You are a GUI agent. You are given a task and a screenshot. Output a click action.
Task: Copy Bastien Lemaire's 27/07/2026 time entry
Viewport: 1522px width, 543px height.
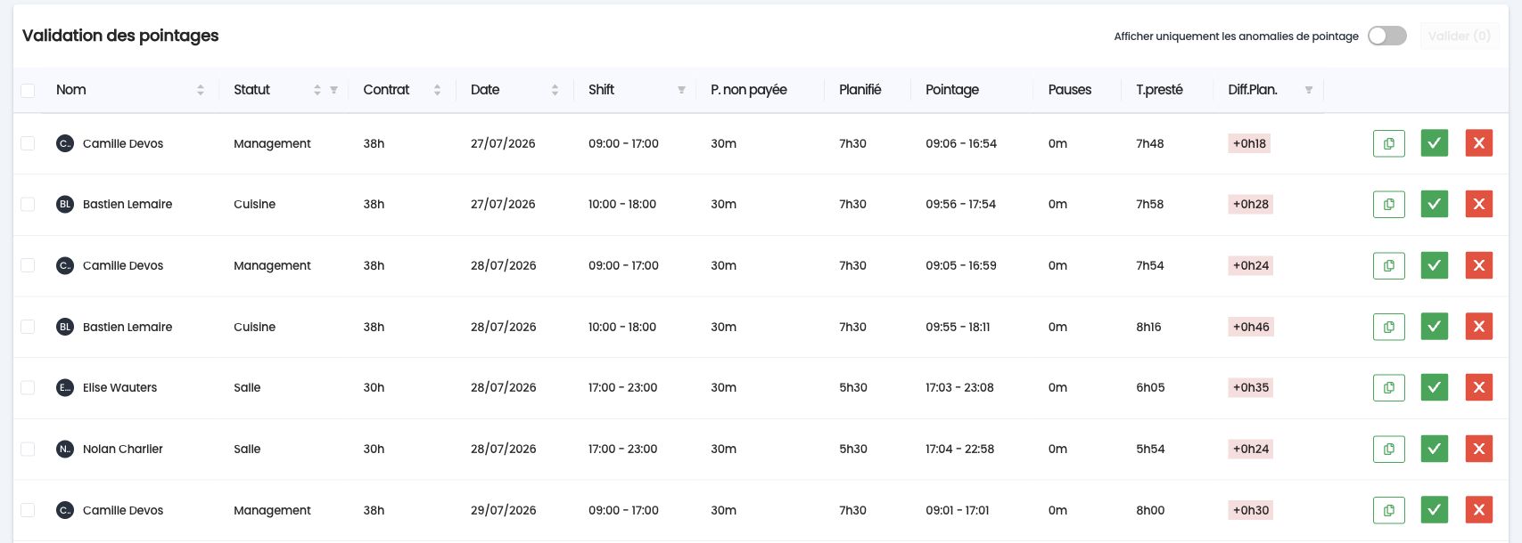(x=1388, y=204)
